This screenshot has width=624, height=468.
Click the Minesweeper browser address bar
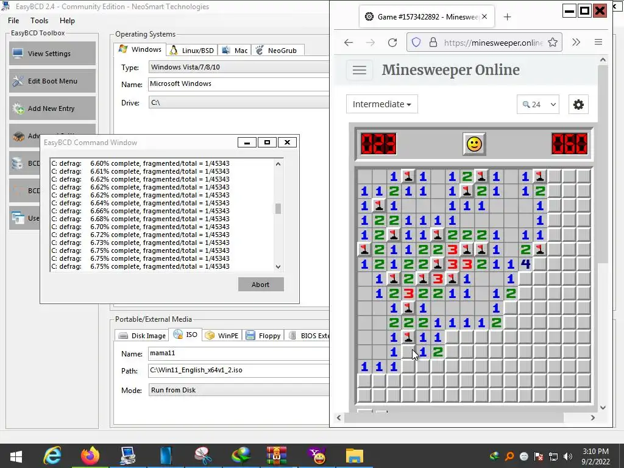[483, 43]
